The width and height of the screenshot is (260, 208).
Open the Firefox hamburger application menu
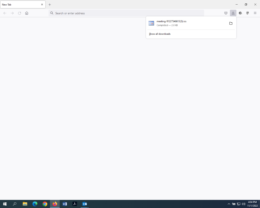(255, 13)
